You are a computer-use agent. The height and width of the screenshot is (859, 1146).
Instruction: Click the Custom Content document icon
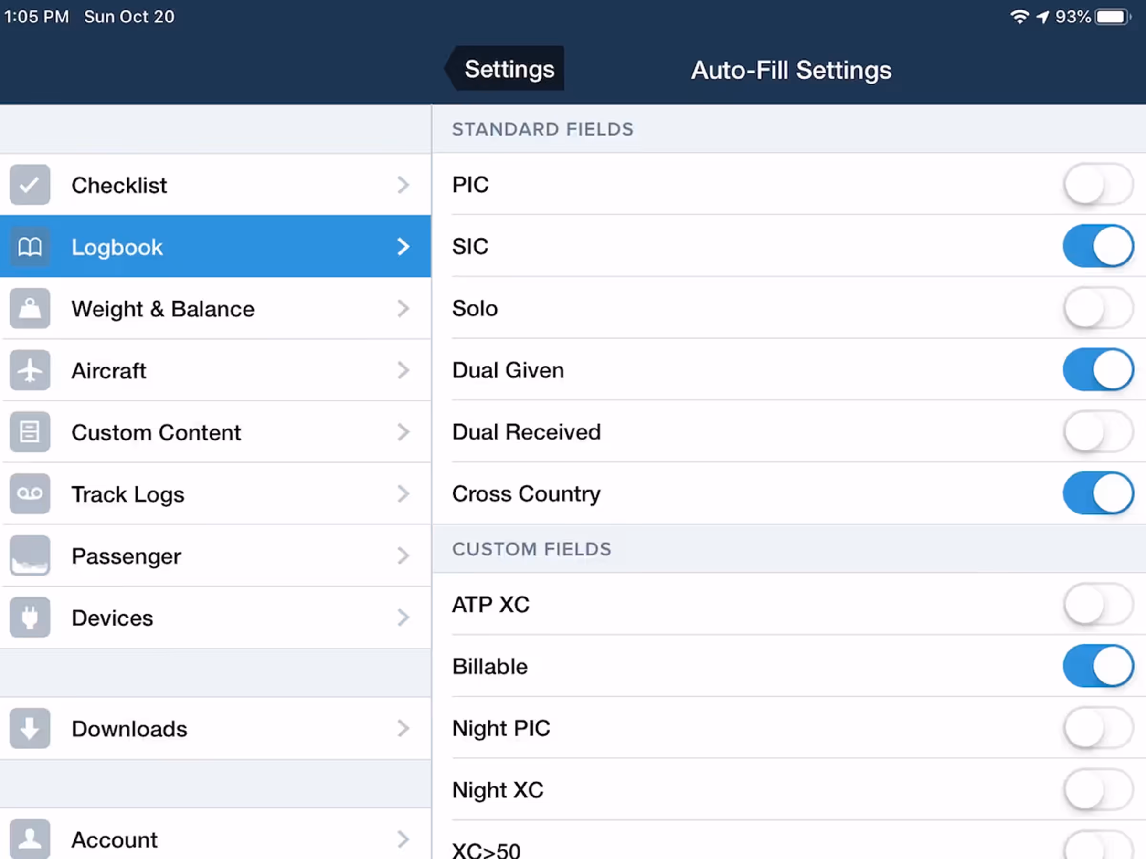tap(30, 432)
